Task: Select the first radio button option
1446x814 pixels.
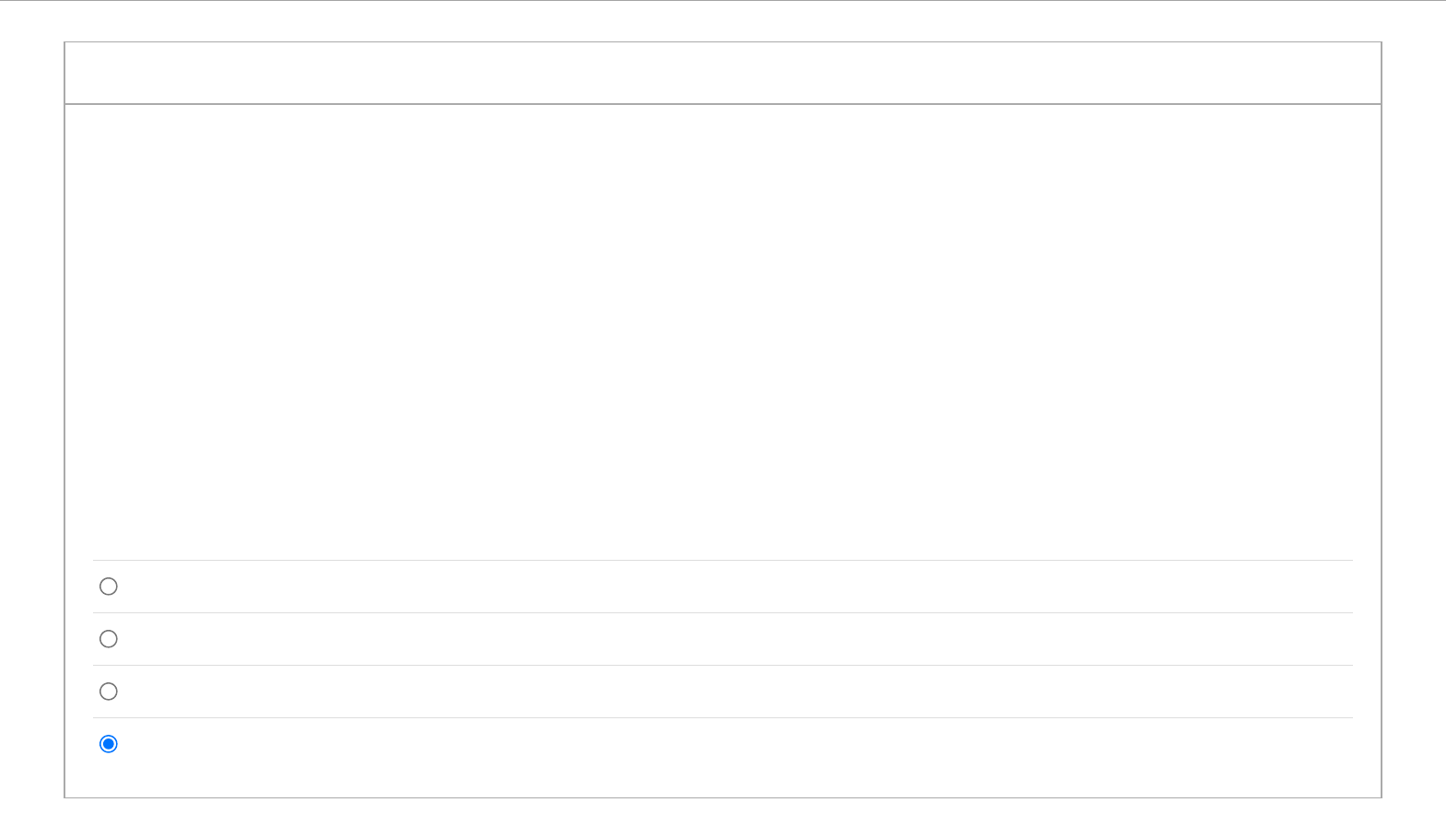Action: click(109, 587)
